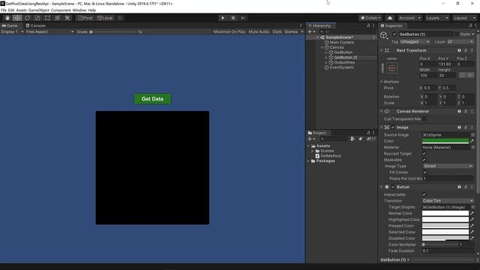Toggle Image component enabled checkbox
Viewport: 480px width, 270px height.
pyautogui.click(x=393, y=127)
